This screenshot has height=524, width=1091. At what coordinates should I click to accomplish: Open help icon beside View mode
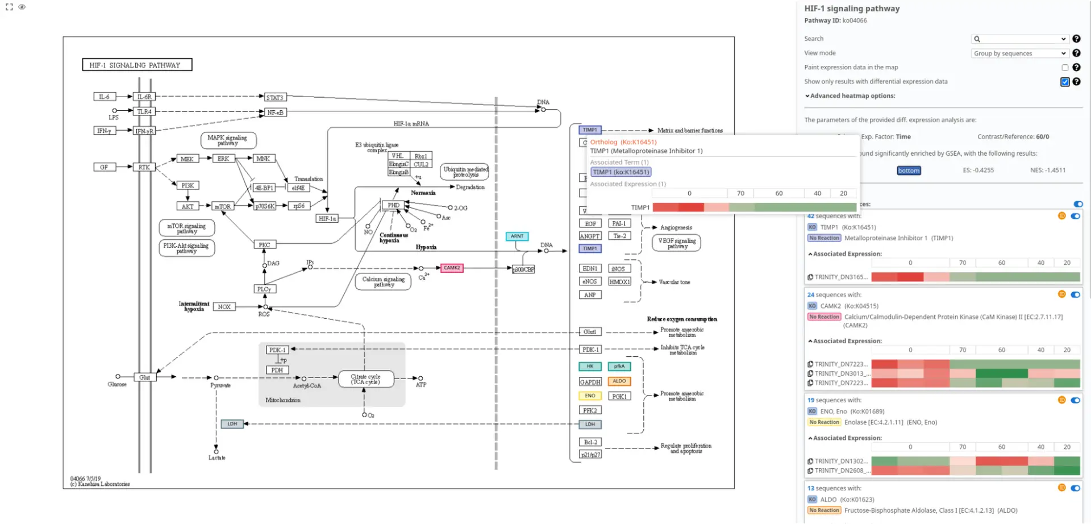[1076, 53]
